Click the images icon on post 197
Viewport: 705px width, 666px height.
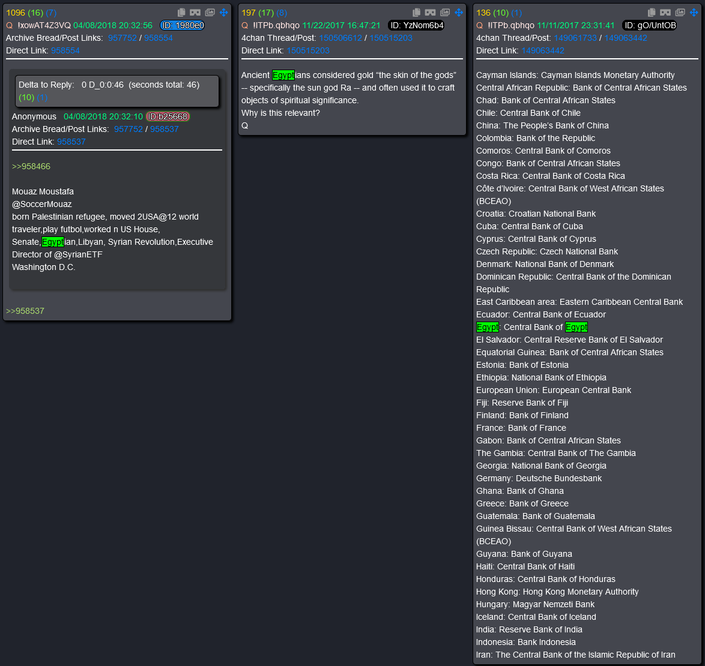(445, 13)
